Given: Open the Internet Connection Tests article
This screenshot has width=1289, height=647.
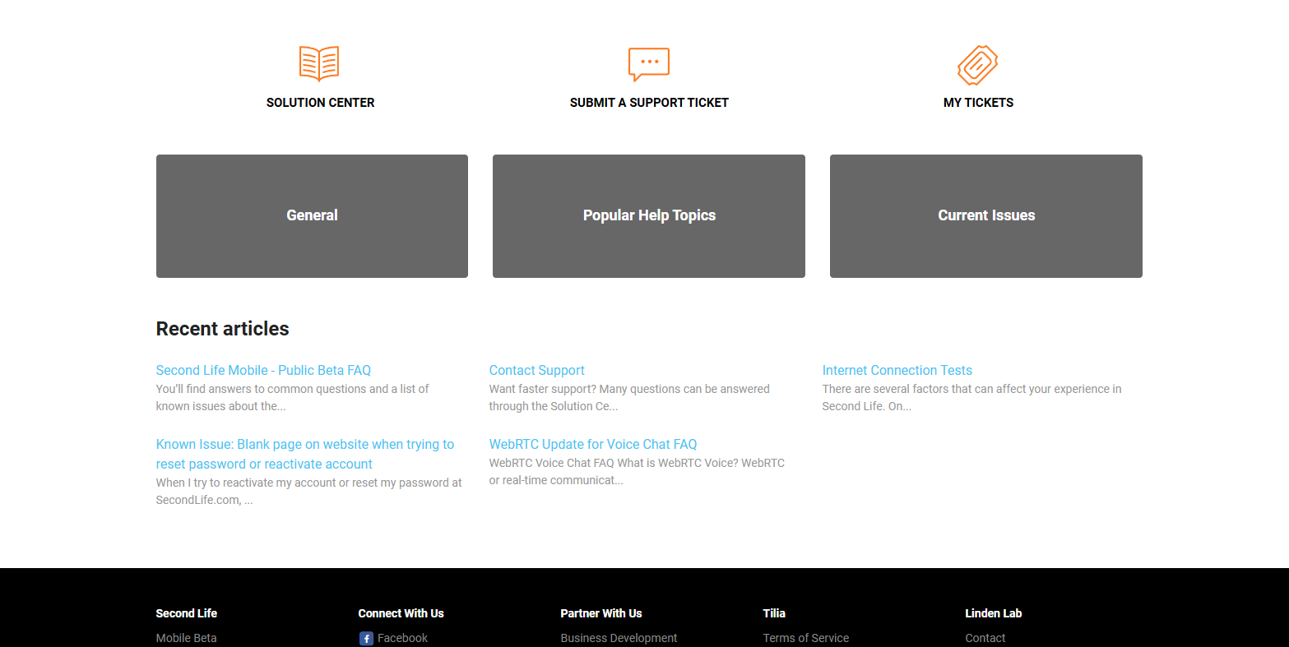Looking at the screenshot, I should (897, 370).
